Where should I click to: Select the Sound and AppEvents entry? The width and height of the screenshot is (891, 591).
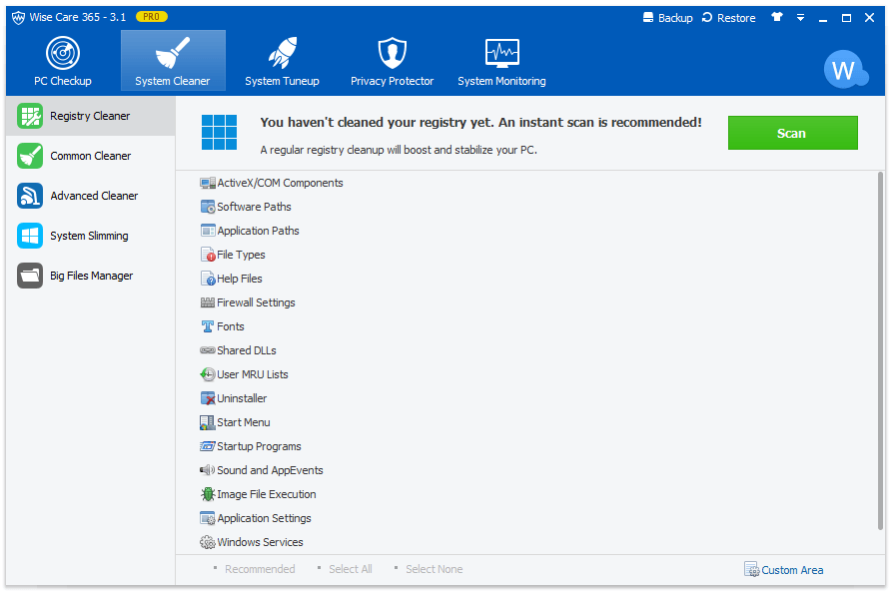[262, 470]
